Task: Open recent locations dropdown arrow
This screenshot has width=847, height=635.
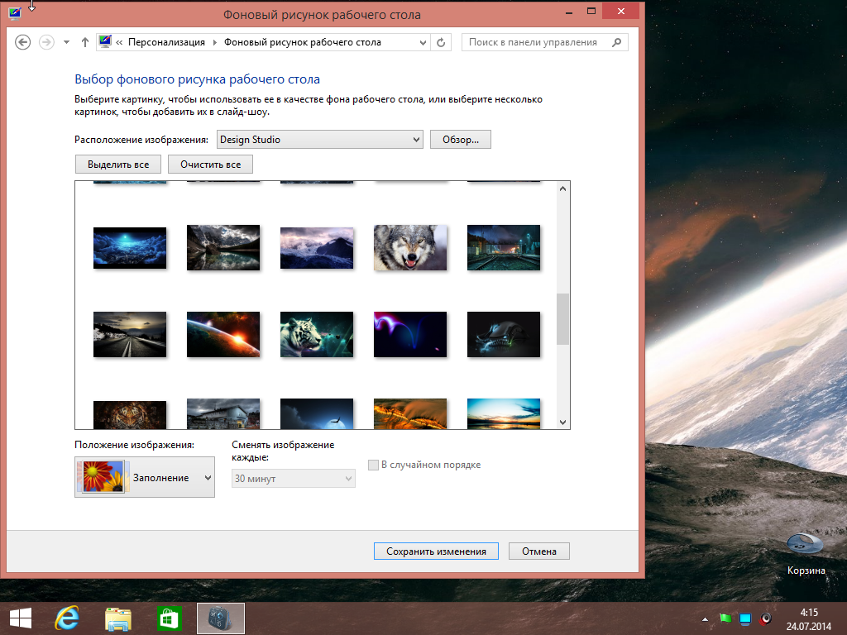Action: point(66,42)
